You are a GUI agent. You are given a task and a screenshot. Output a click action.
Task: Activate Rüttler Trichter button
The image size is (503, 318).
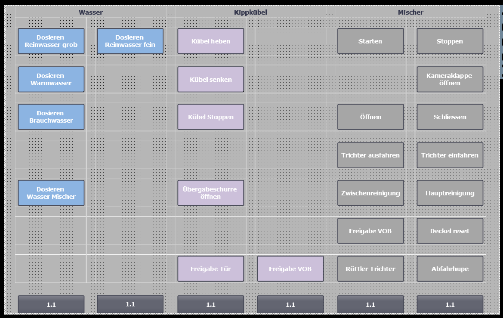(370, 269)
